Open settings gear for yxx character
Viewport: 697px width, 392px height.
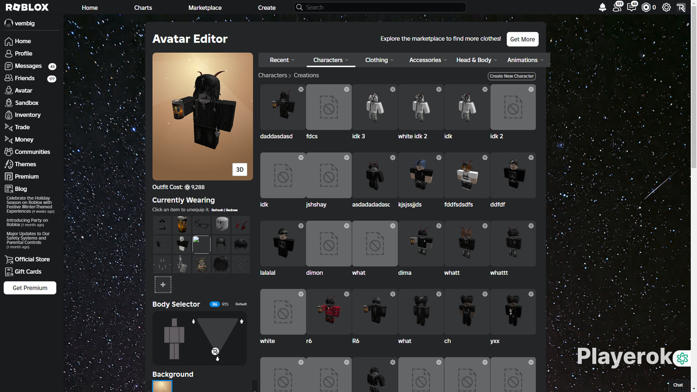point(531,294)
